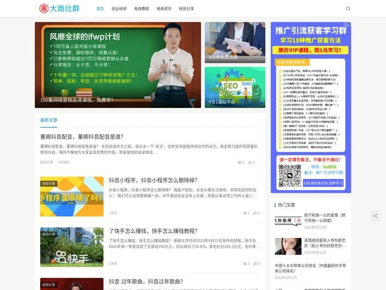Screen dimensions: 386x290
Task: Go to 首页 nav item
Action: [x=100, y=9]
